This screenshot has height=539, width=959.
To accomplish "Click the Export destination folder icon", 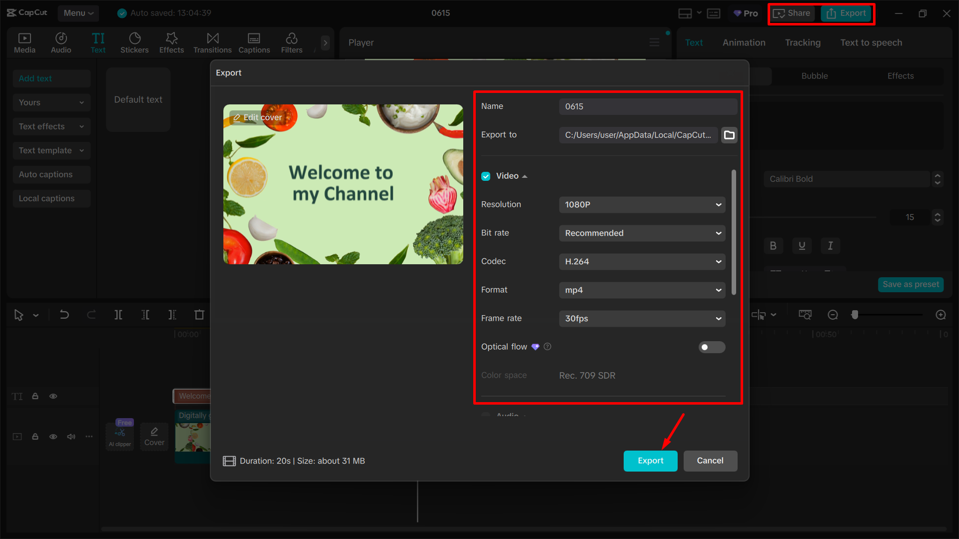I will [729, 135].
